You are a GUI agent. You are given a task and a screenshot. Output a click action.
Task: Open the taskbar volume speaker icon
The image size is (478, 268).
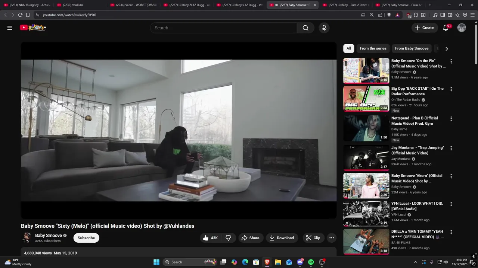tap(446, 262)
